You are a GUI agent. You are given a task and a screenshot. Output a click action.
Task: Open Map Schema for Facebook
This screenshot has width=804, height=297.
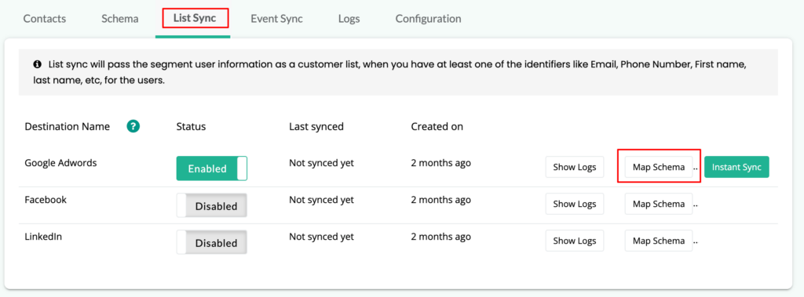coord(659,204)
